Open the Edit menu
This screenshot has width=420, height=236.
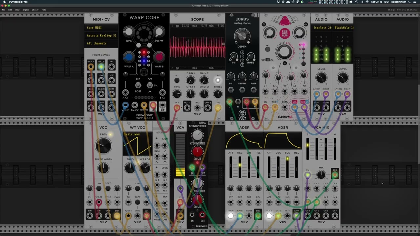pos(10,10)
